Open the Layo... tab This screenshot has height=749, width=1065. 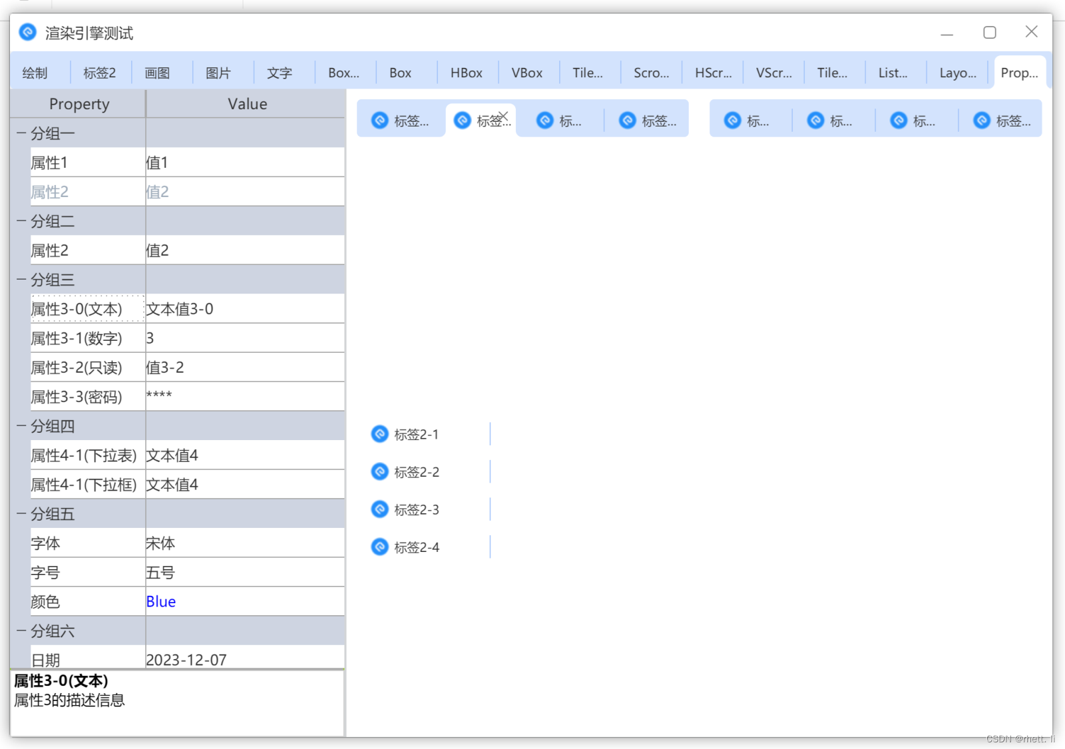(957, 73)
